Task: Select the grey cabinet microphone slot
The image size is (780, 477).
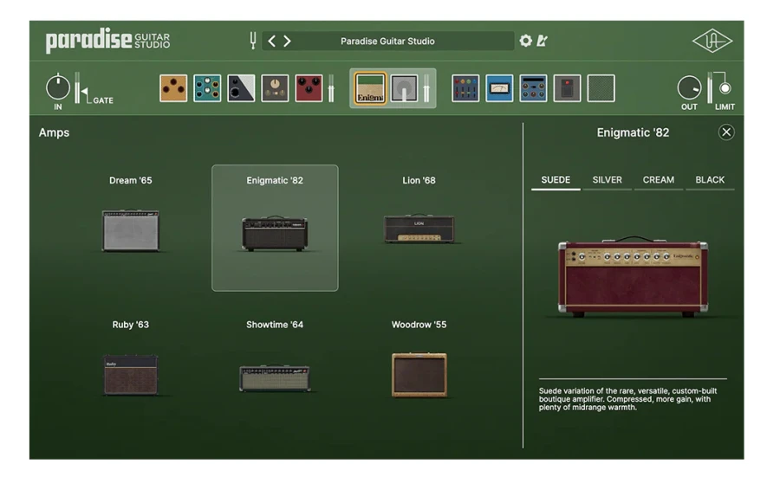Action: click(404, 88)
